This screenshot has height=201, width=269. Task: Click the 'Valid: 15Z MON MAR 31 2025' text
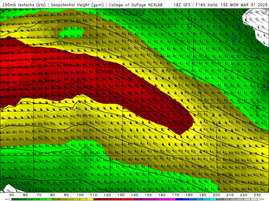[x=237, y=5]
